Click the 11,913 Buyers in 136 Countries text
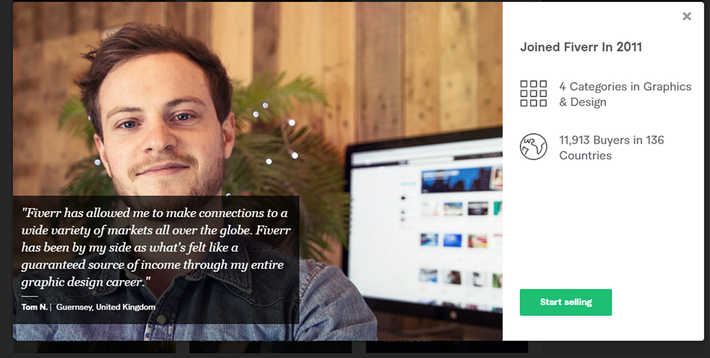The width and height of the screenshot is (710, 358). click(x=612, y=147)
